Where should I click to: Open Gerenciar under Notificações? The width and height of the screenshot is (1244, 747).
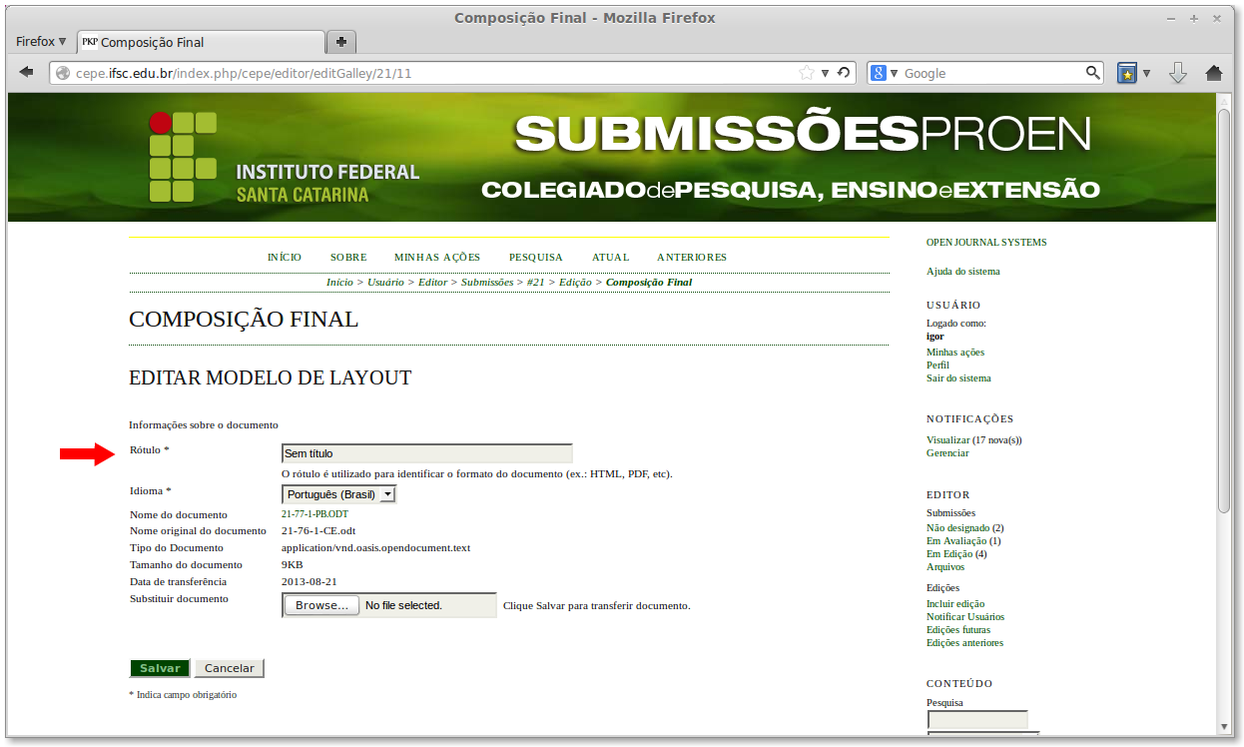945,452
